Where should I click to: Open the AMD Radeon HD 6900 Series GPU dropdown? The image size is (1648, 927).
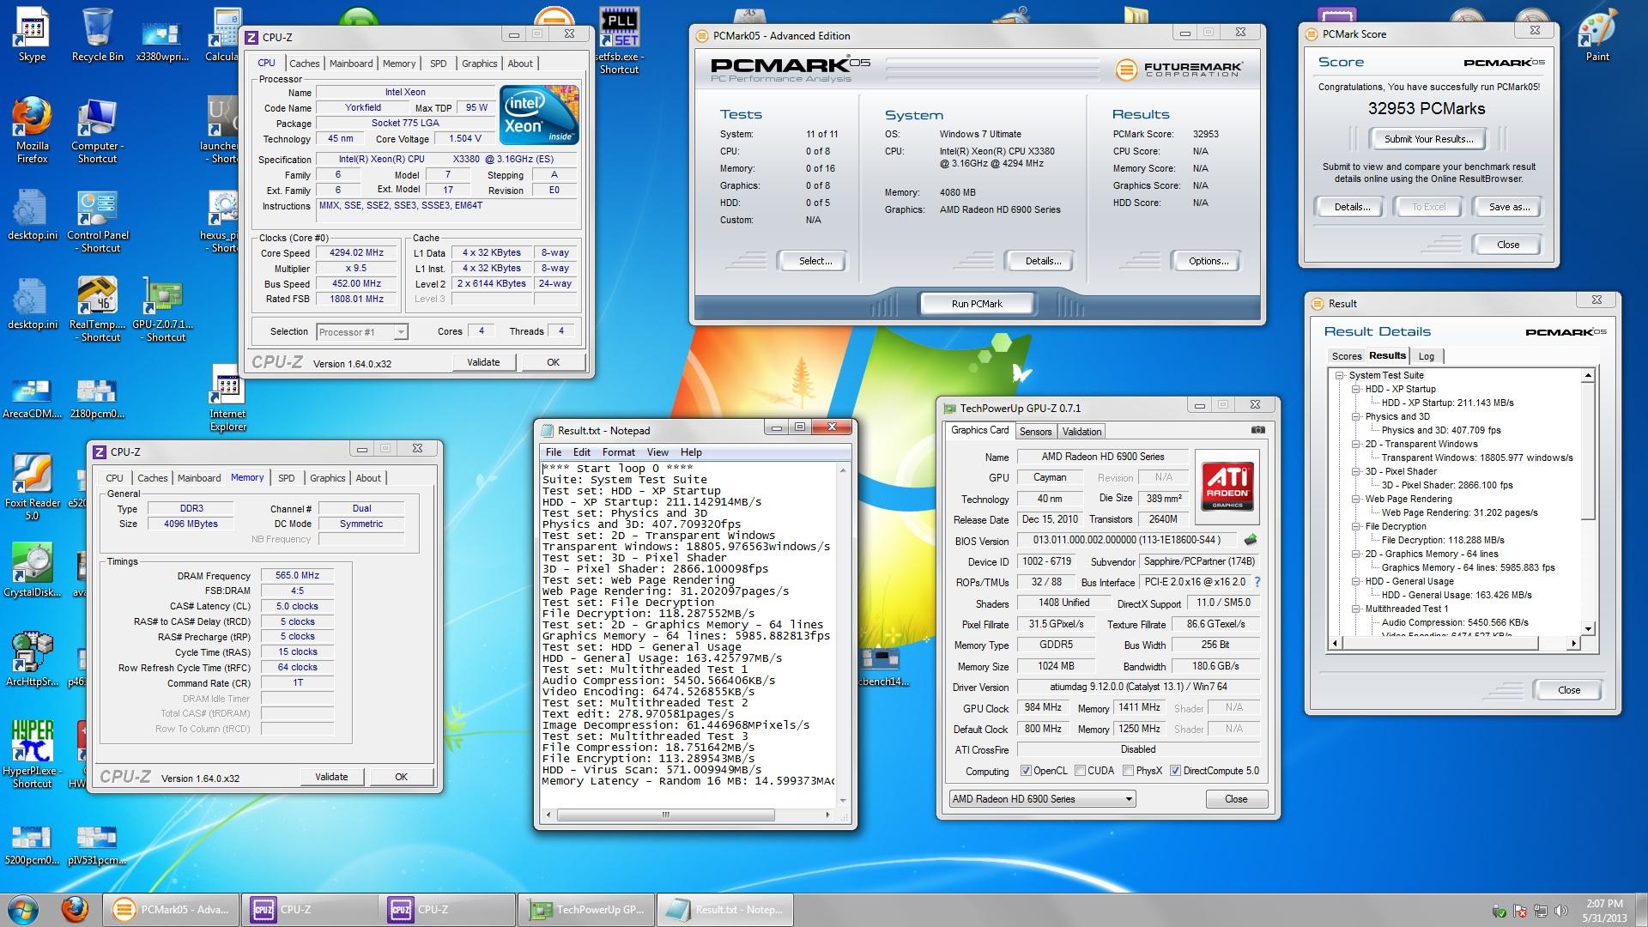(1042, 799)
